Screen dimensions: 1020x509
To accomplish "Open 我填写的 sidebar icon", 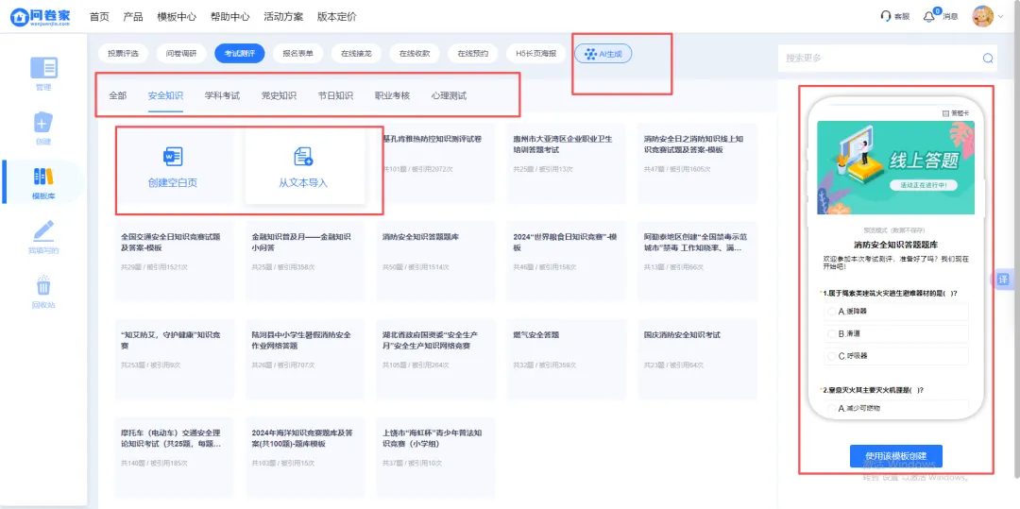I will tap(43, 230).
